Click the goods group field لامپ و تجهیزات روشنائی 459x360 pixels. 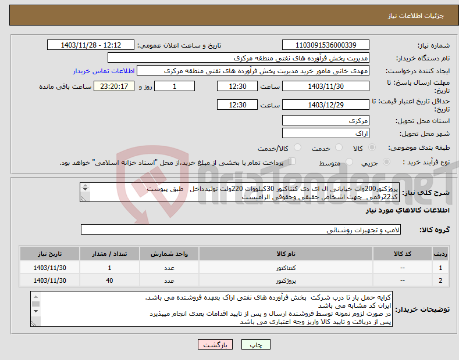click(x=241, y=230)
